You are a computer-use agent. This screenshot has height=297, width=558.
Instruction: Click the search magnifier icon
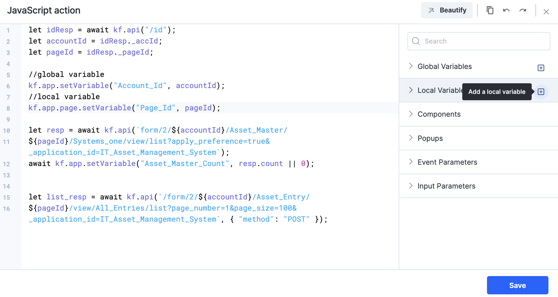tap(416, 41)
